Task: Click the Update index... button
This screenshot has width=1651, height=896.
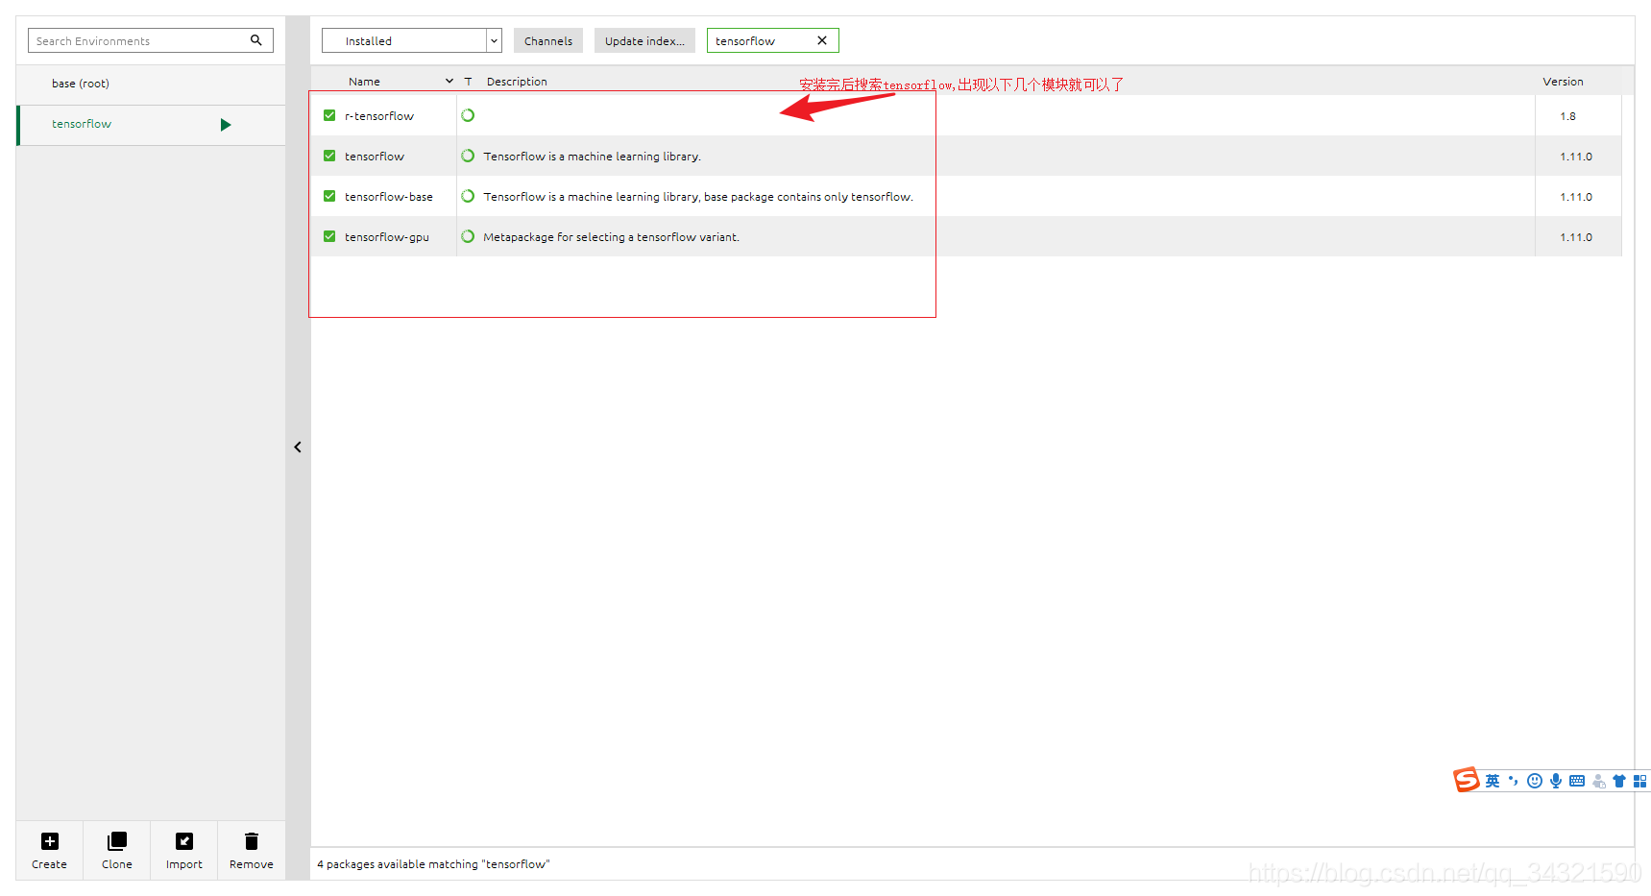Action: 644,40
